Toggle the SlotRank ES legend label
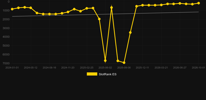The height and width of the screenshot is (100, 206). tap(108, 74)
